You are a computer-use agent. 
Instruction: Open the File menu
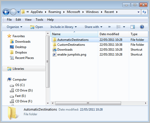[x=9, y=20]
